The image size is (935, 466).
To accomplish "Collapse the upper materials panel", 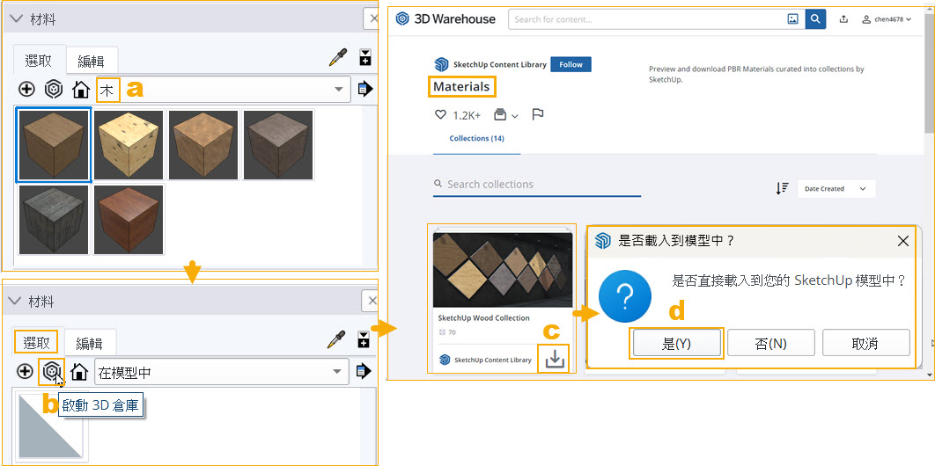I will pyautogui.click(x=17, y=19).
